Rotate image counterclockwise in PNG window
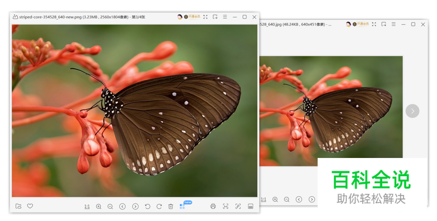 click(x=147, y=206)
